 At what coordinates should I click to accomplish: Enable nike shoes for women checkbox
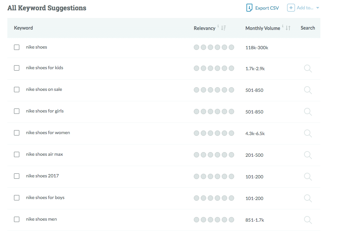17,133
